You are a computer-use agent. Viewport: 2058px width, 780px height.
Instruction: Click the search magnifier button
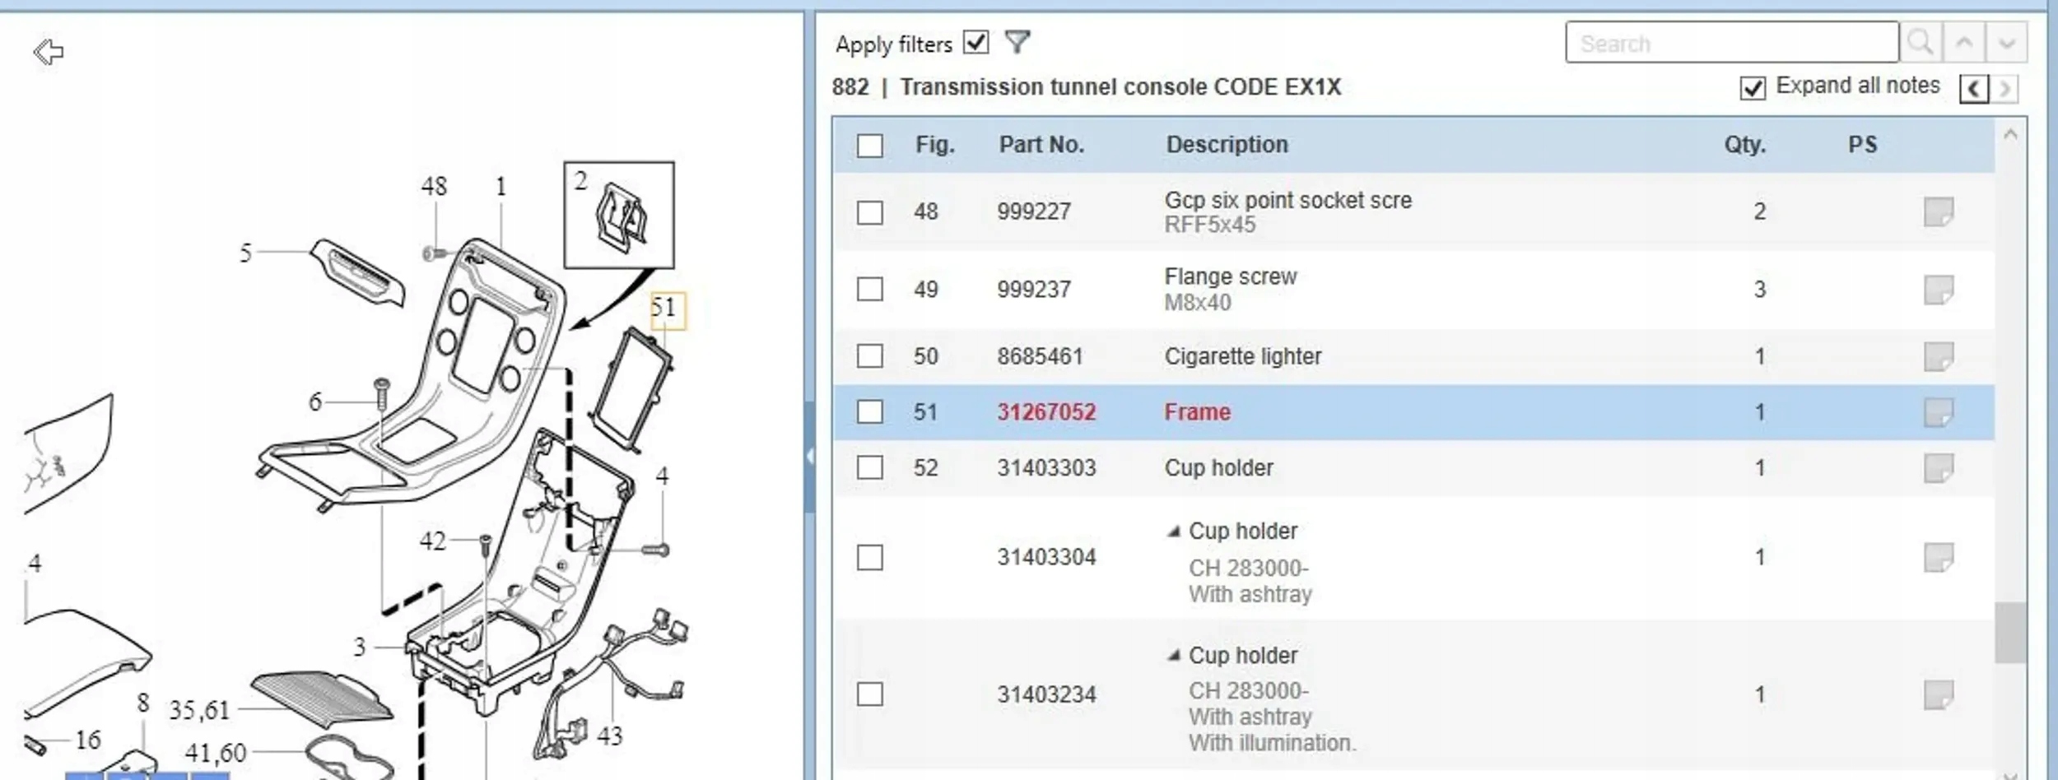pos(1921,42)
